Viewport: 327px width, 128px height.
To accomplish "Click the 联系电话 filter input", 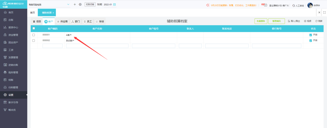I will (x=227, y=46).
